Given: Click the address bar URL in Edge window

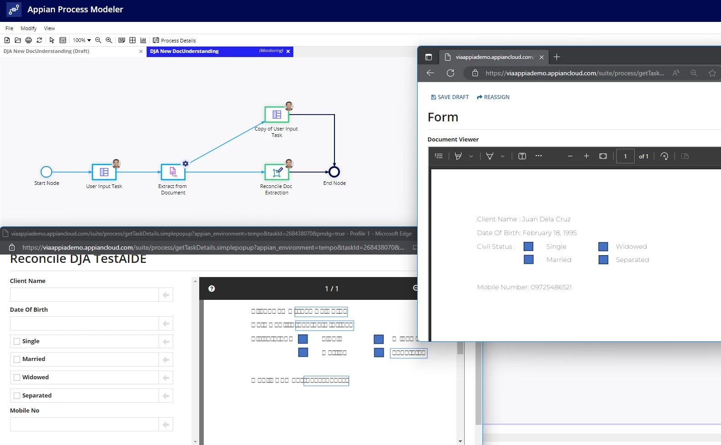Looking at the screenshot, I should coord(575,73).
